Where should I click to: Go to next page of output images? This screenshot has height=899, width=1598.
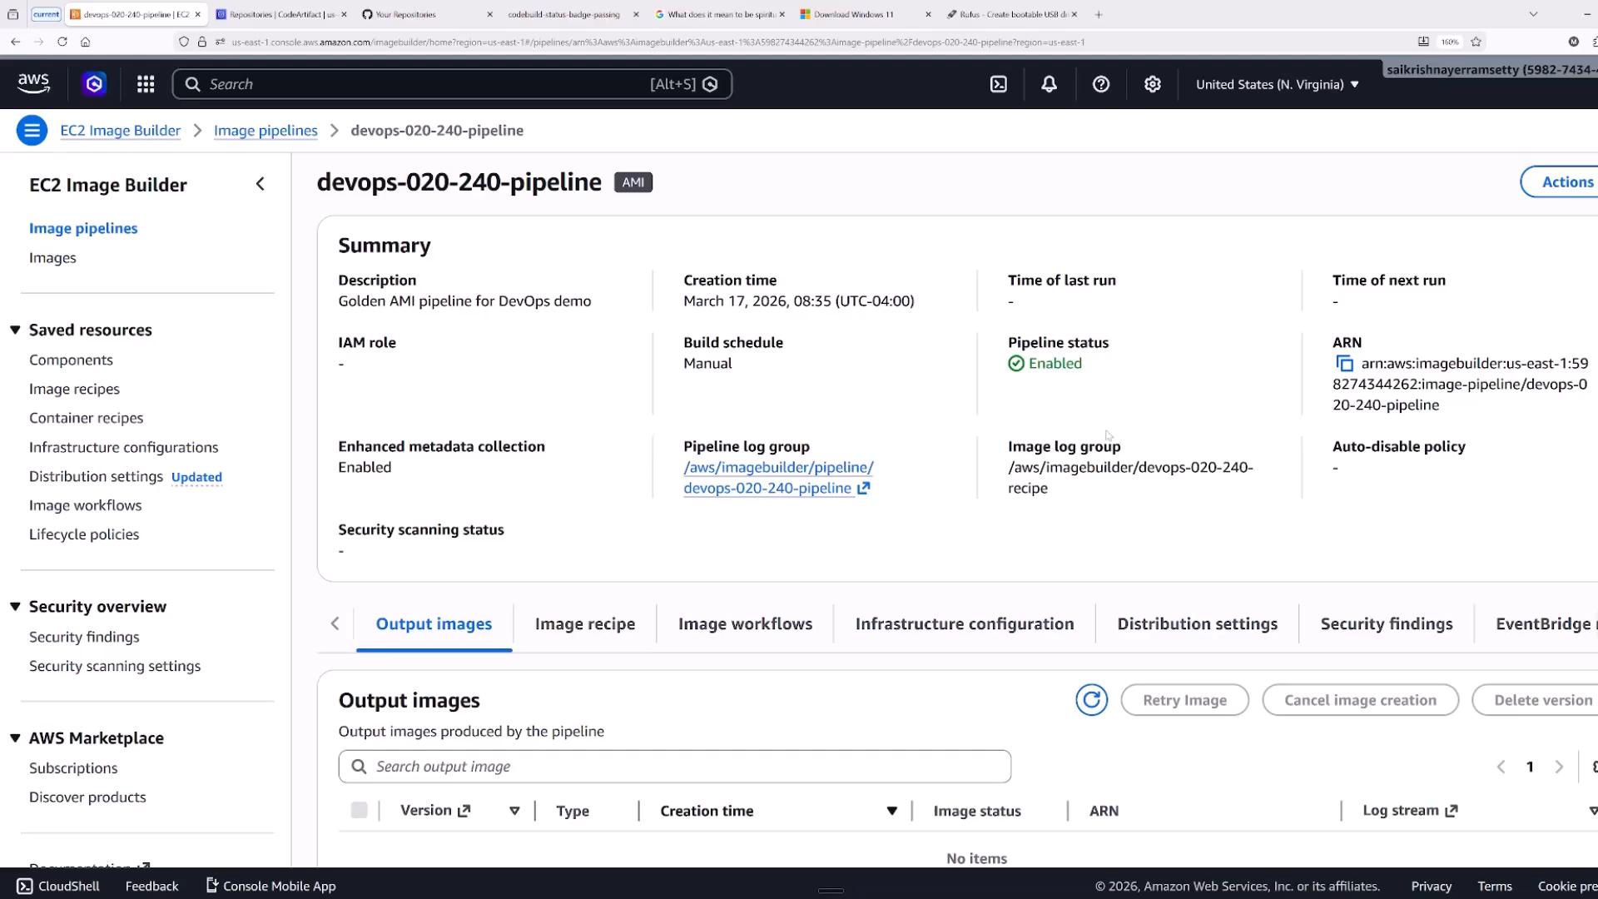[x=1559, y=767]
